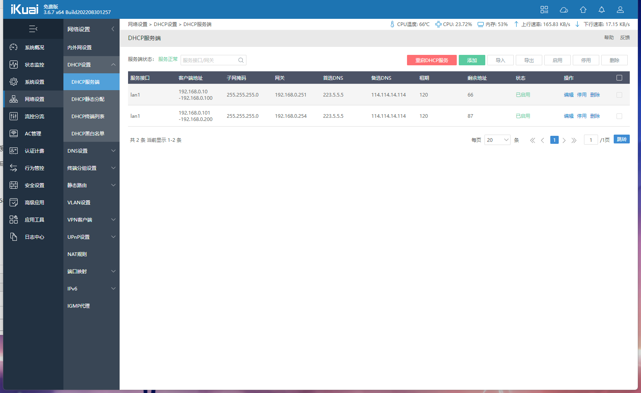Disable the row with gateway 192.168.0.254
Screen dimensions: 641x393
coord(582,116)
